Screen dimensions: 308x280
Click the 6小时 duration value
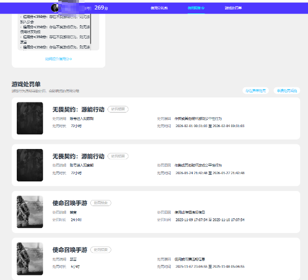(75, 267)
